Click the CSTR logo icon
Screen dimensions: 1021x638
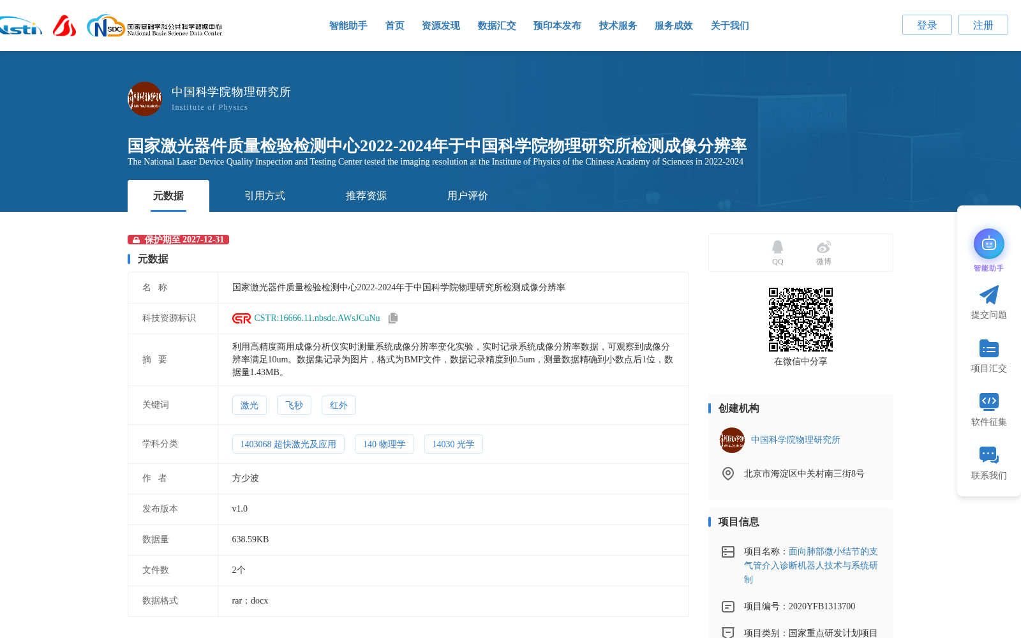pos(241,318)
